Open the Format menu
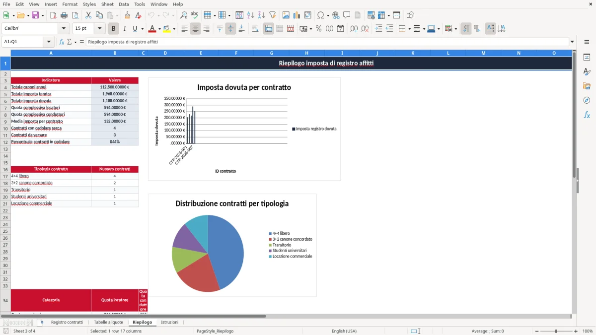Screen dimensions: 596x335 pos(70,4)
